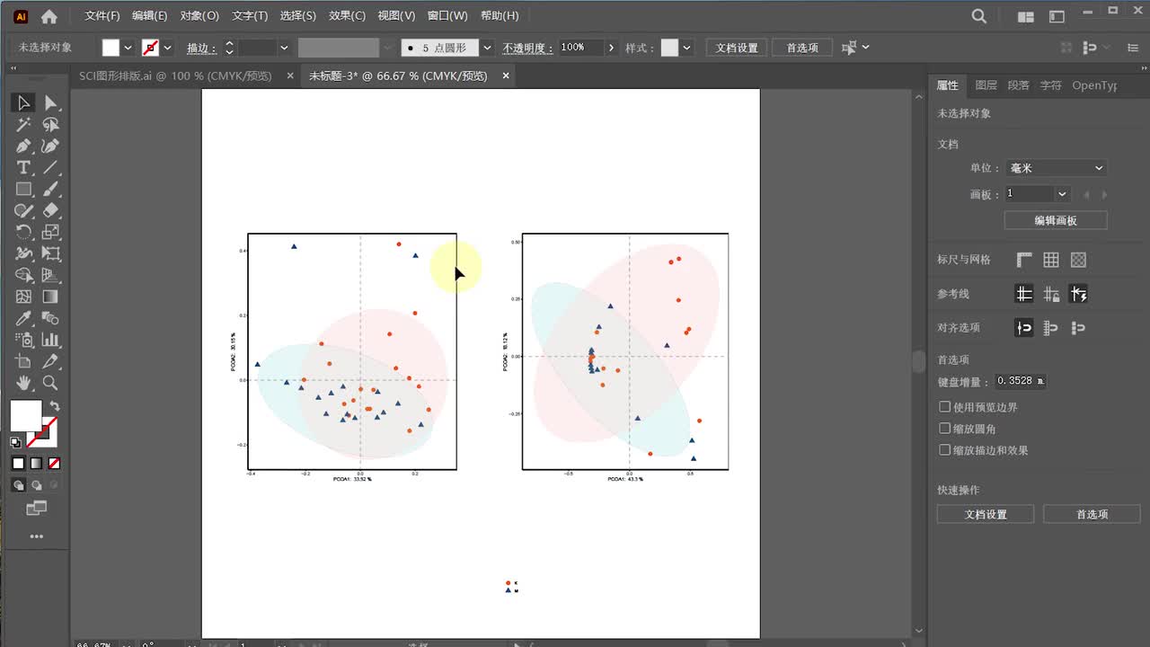Select the Hand tool
Image resolution: width=1150 pixels, height=647 pixels.
23,384
